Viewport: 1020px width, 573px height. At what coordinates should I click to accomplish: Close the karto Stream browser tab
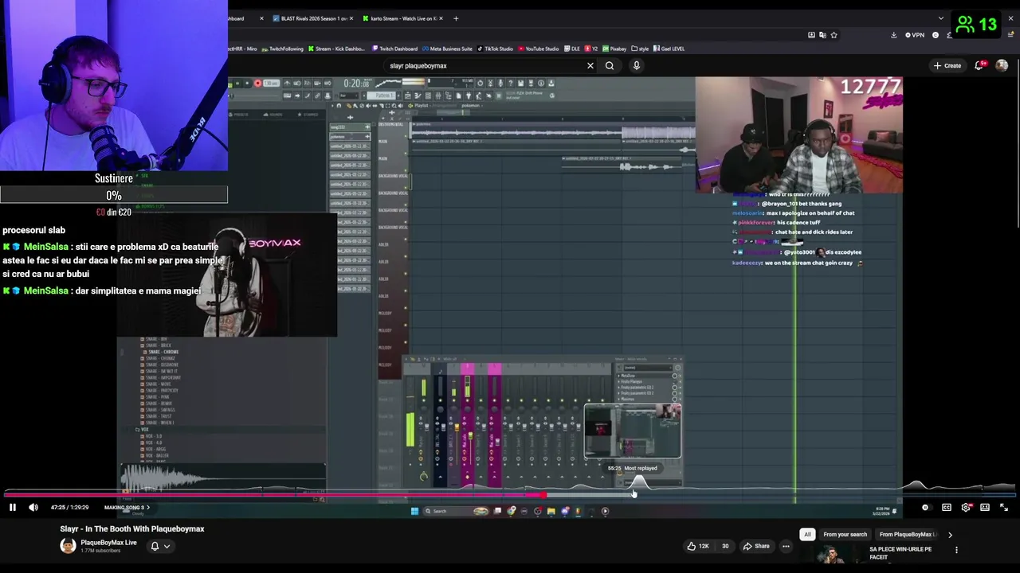tap(441, 18)
